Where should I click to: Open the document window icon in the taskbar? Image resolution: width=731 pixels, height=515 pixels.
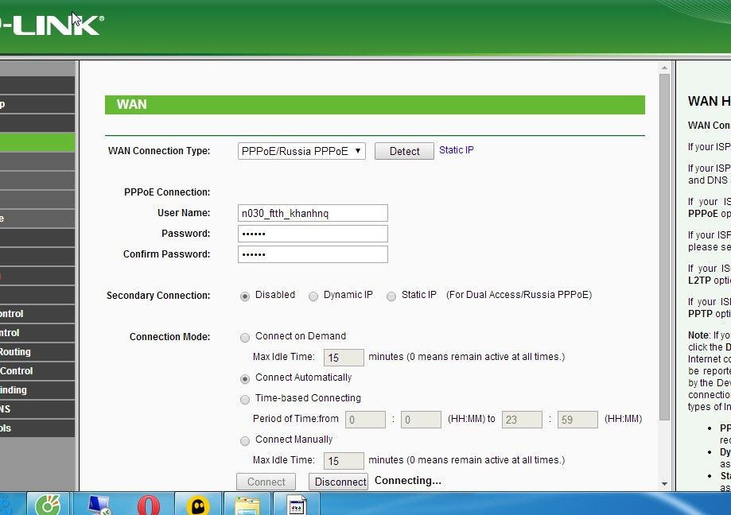pyautogui.click(x=297, y=505)
